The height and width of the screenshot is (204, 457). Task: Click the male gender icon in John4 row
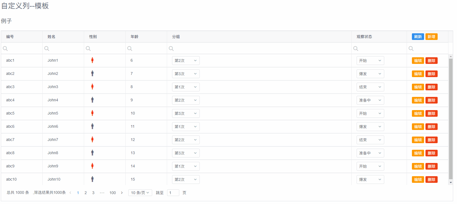[92, 100]
